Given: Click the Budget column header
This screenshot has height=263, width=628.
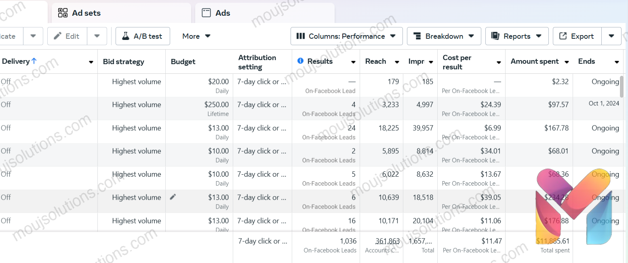Looking at the screenshot, I should coord(183,62).
